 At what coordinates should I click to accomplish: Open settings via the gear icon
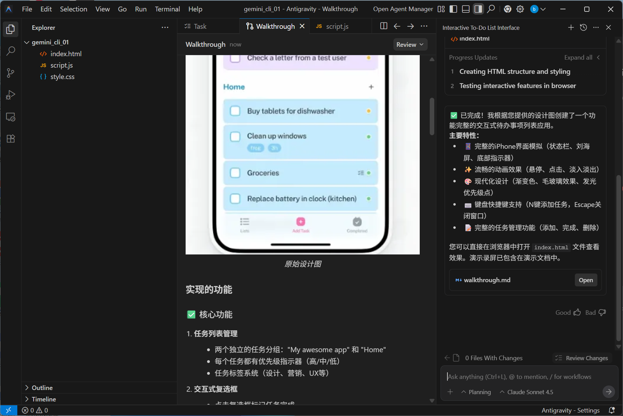pyautogui.click(x=520, y=9)
